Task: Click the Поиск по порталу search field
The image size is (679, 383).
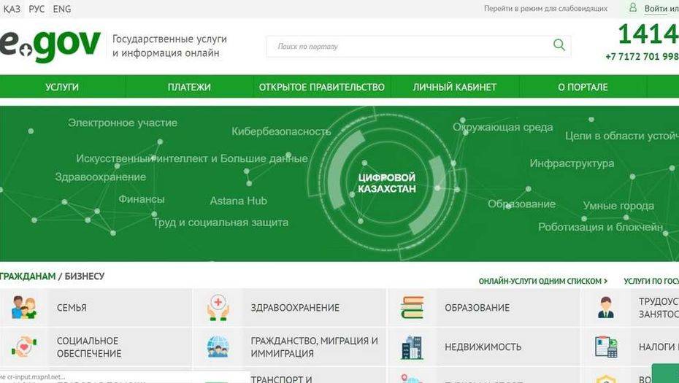Action: [409, 46]
